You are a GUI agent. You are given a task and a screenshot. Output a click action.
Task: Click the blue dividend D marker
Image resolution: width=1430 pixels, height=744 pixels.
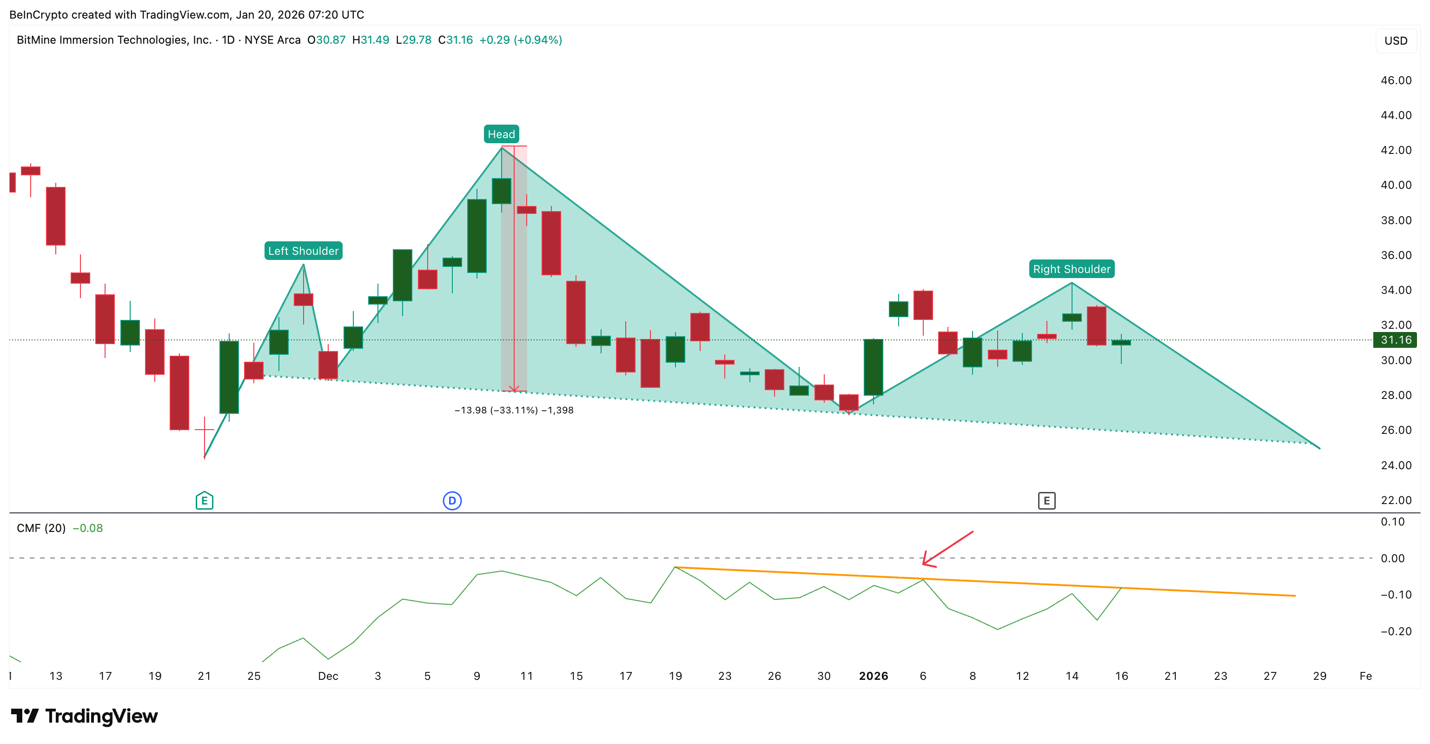click(452, 501)
